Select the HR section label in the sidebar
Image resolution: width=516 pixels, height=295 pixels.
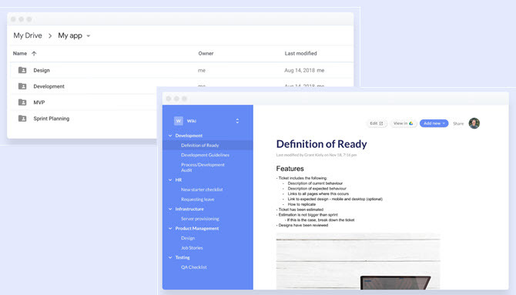(179, 179)
